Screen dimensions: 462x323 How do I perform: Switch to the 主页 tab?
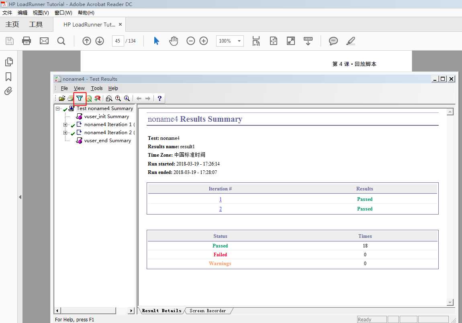[x=12, y=24]
